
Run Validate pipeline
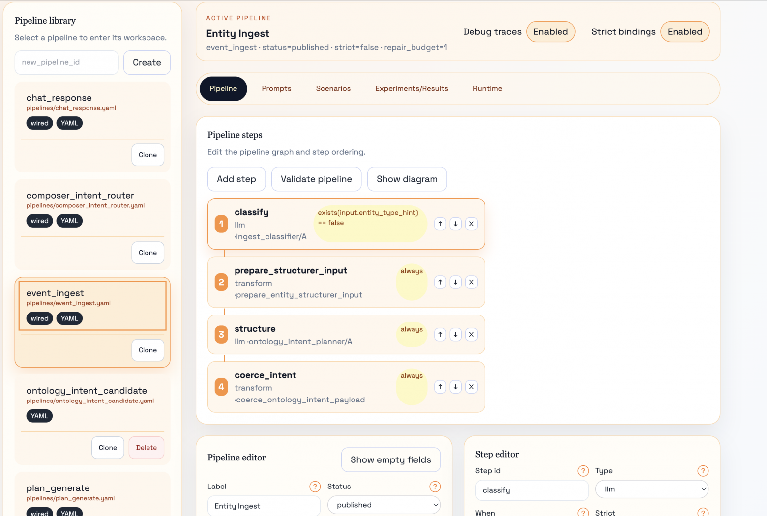(316, 179)
